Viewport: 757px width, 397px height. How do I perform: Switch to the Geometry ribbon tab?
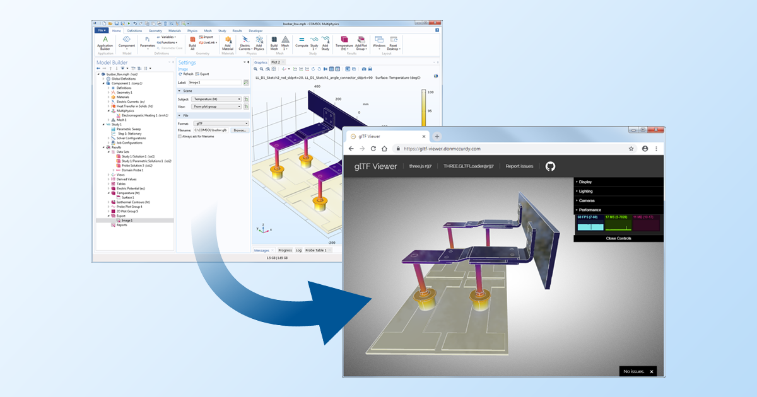(155, 30)
